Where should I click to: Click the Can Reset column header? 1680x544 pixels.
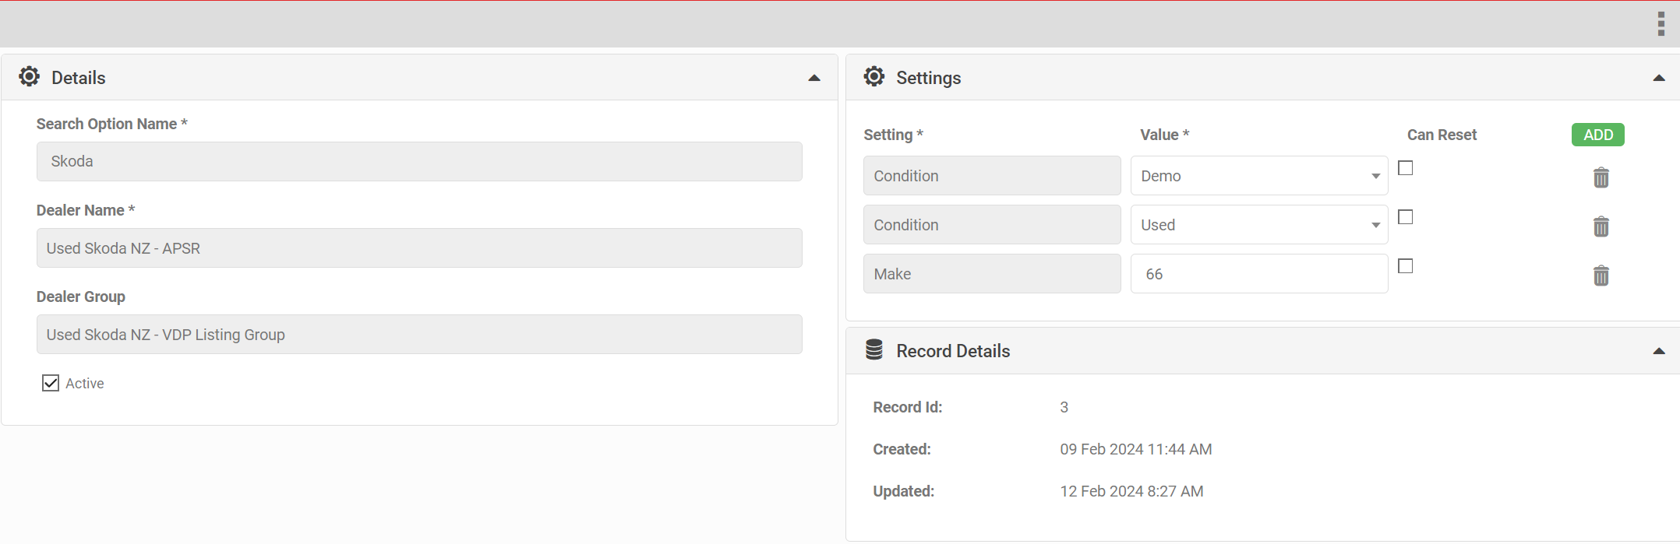[1442, 135]
